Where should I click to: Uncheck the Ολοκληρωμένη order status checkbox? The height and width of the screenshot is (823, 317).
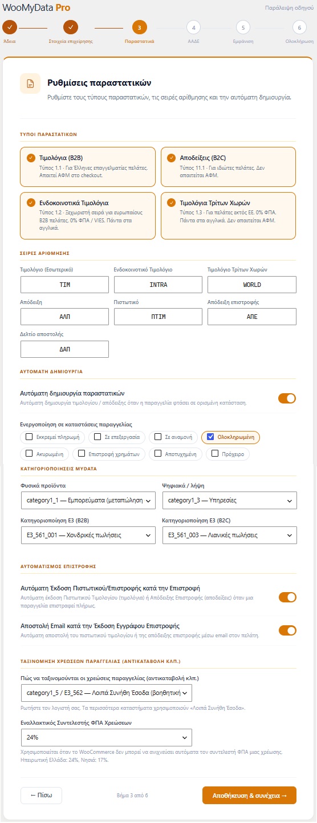pos(210,437)
